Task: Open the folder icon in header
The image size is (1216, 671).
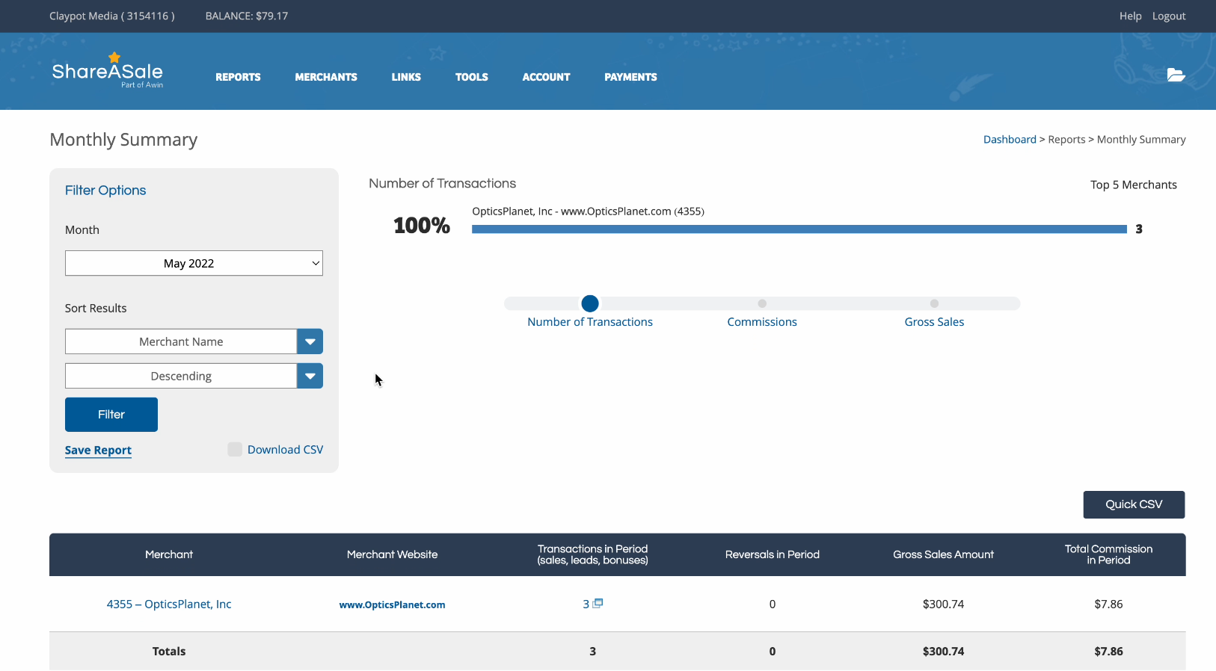Action: [1176, 75]
